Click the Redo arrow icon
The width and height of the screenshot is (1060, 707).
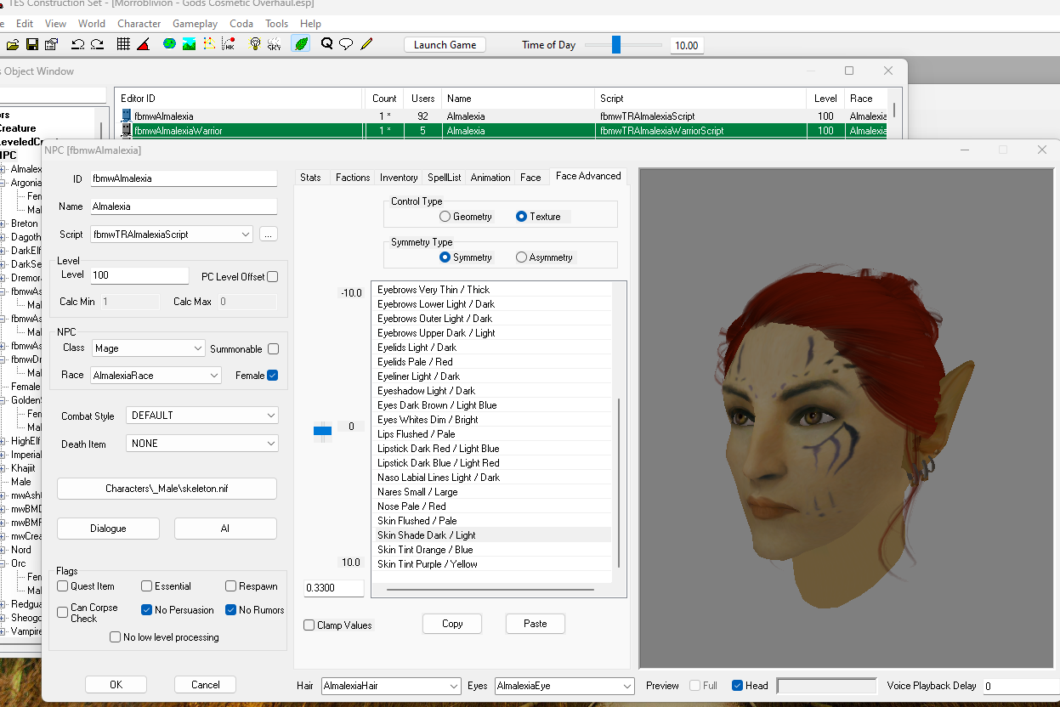coord(98,44)
